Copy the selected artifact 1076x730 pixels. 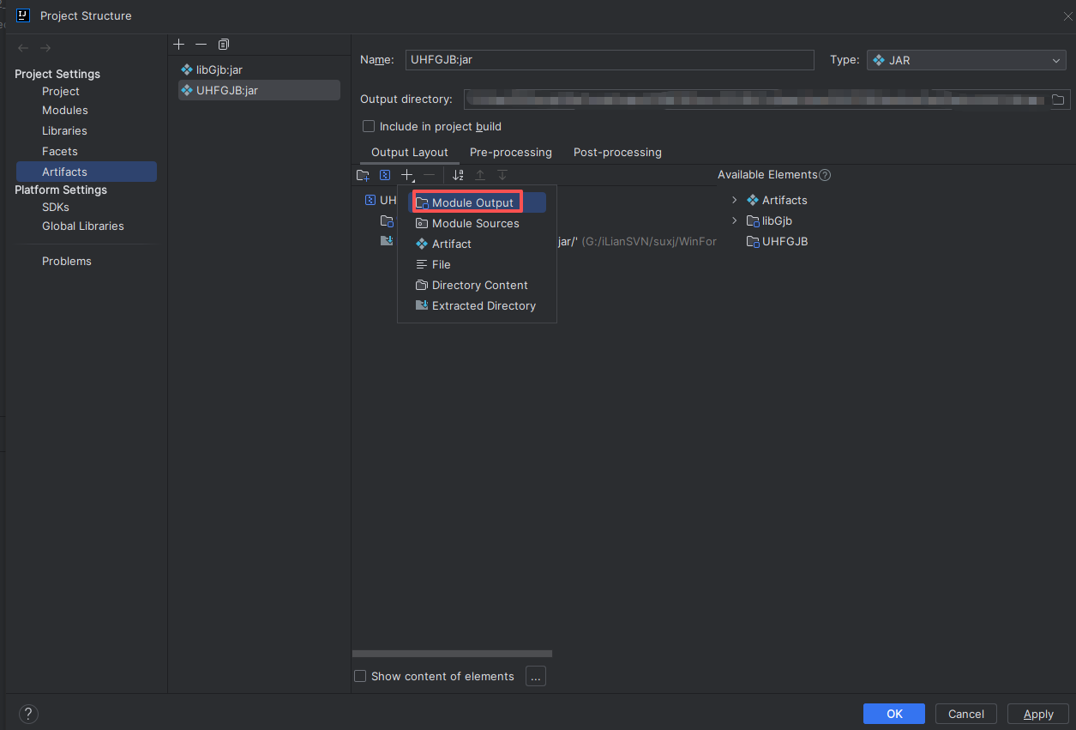(x=223, y=44)
